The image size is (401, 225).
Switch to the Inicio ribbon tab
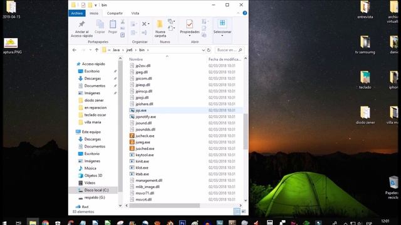click(94, 13)
